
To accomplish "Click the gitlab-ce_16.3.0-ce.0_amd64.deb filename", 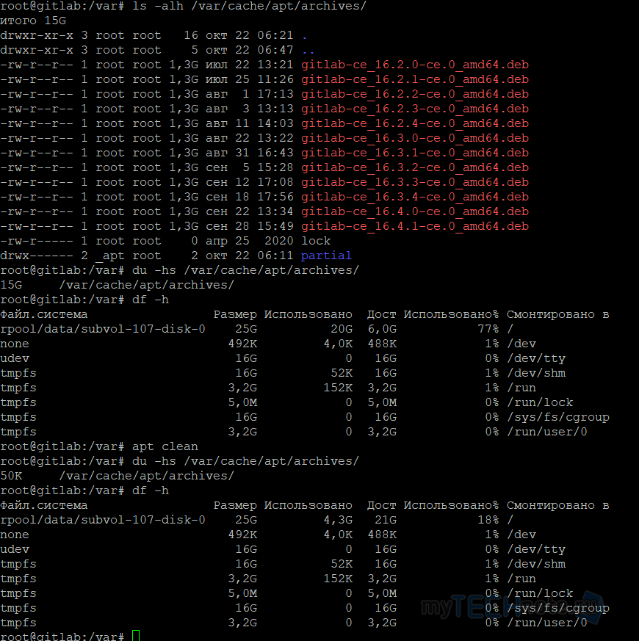I will (x=415, y=138).
